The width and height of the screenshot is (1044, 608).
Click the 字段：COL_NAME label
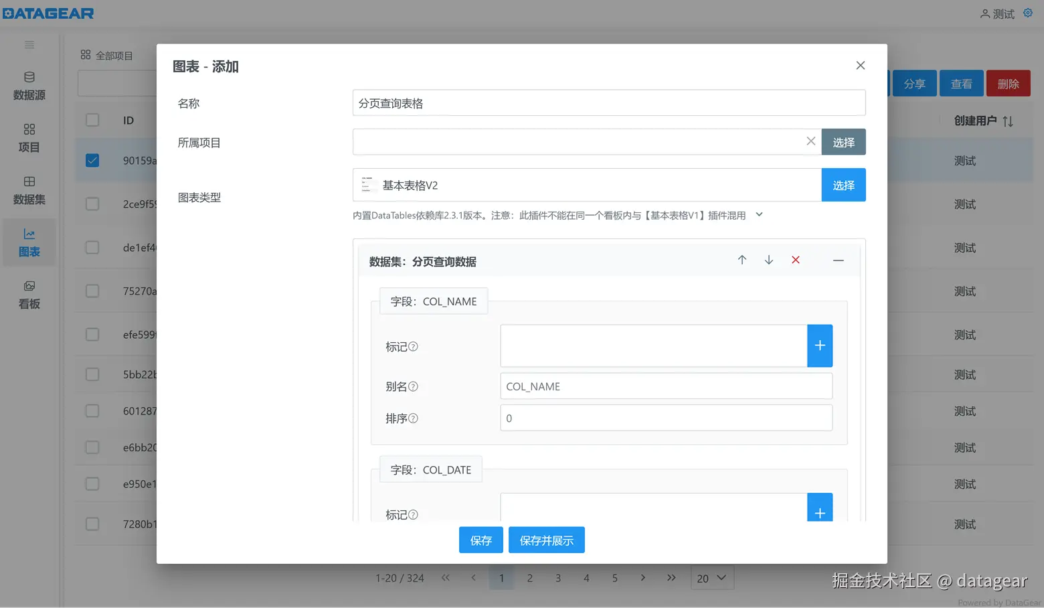(x=434, y=301)
